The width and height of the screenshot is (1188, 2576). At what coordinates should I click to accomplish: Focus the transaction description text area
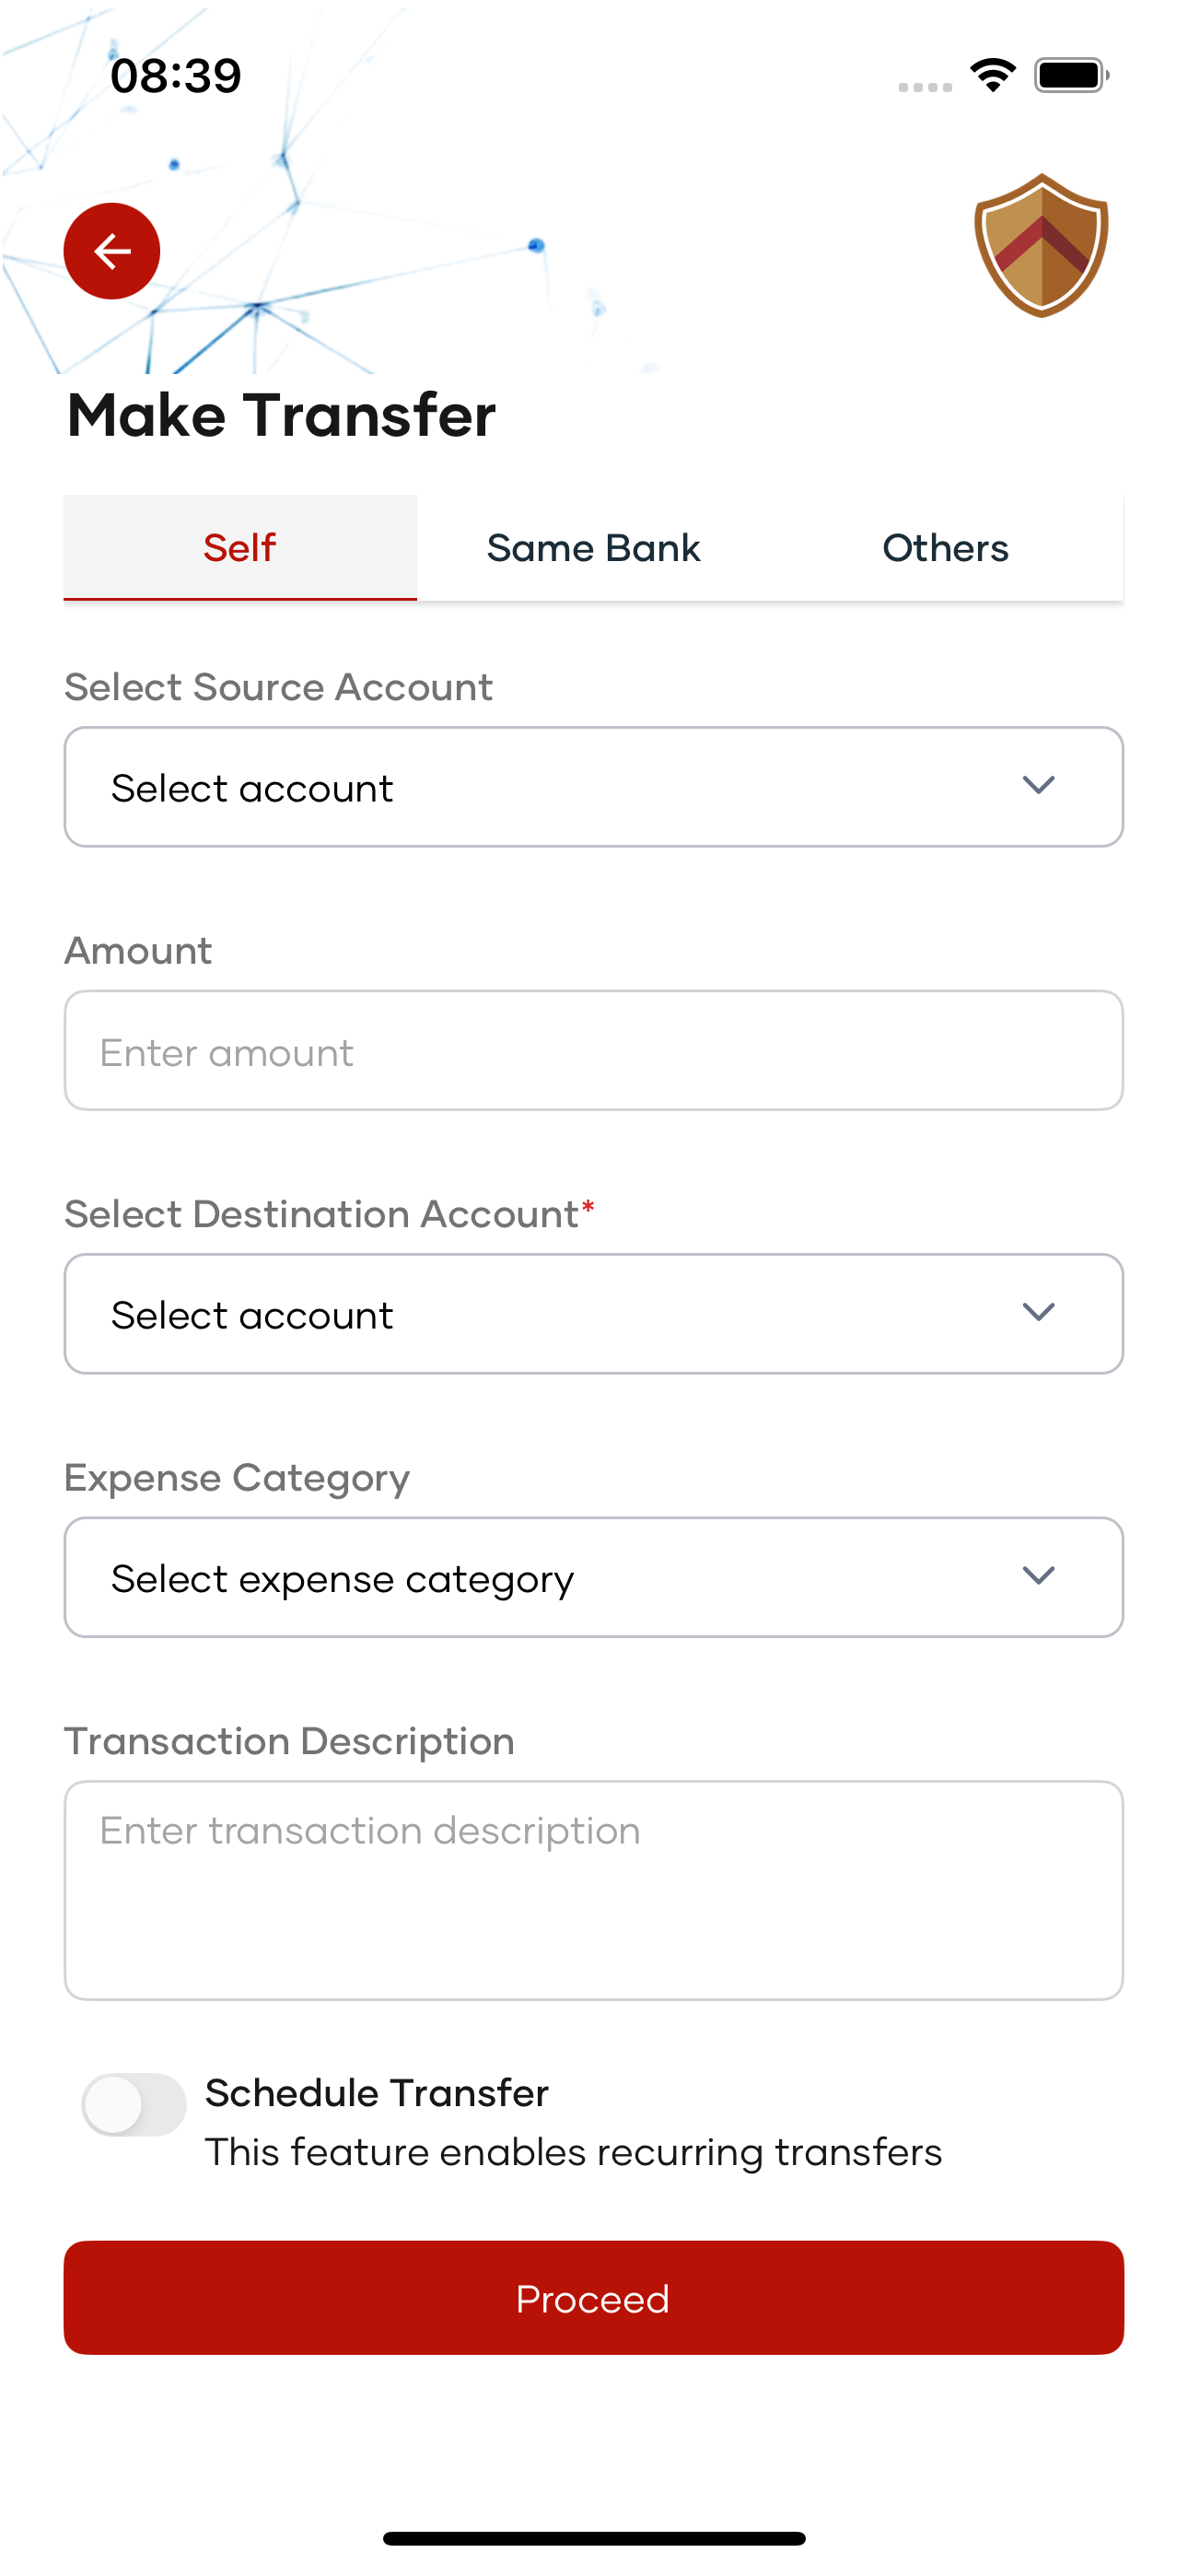[x=594, y=1890]
